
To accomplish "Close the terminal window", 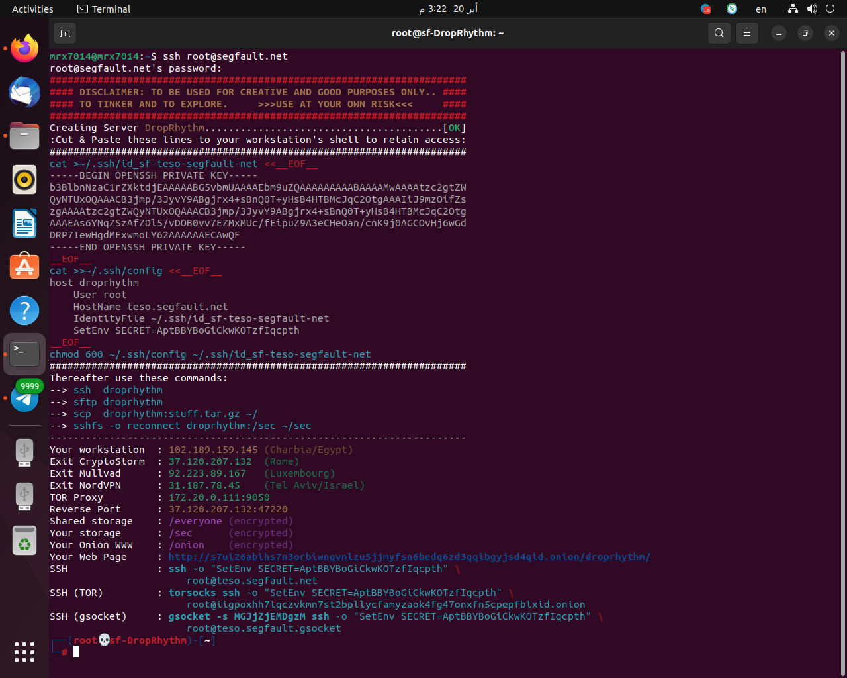I will click(832, 33).
